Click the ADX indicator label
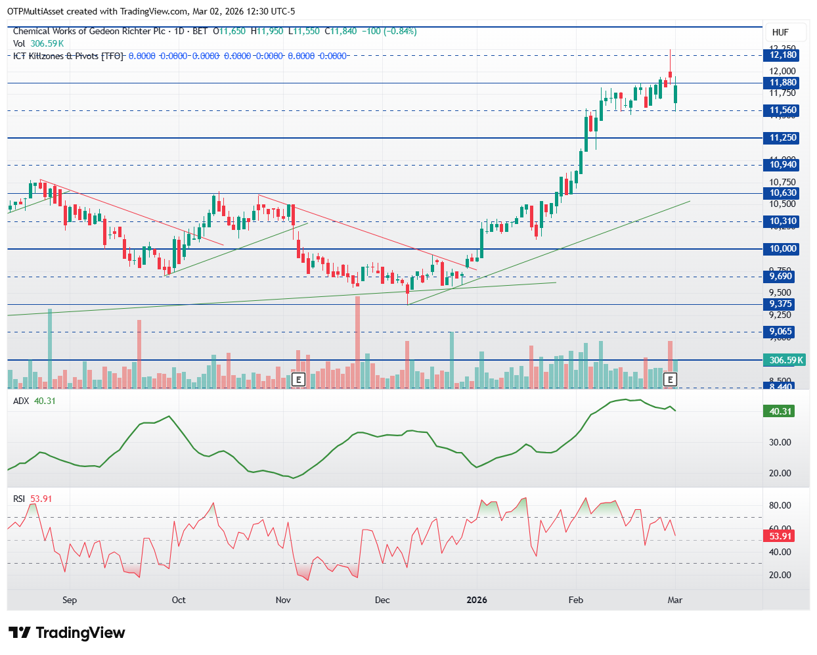This screenshot has width=817, height=655. (21, 401)
